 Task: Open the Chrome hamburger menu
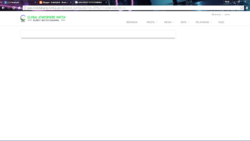point(247,8)
